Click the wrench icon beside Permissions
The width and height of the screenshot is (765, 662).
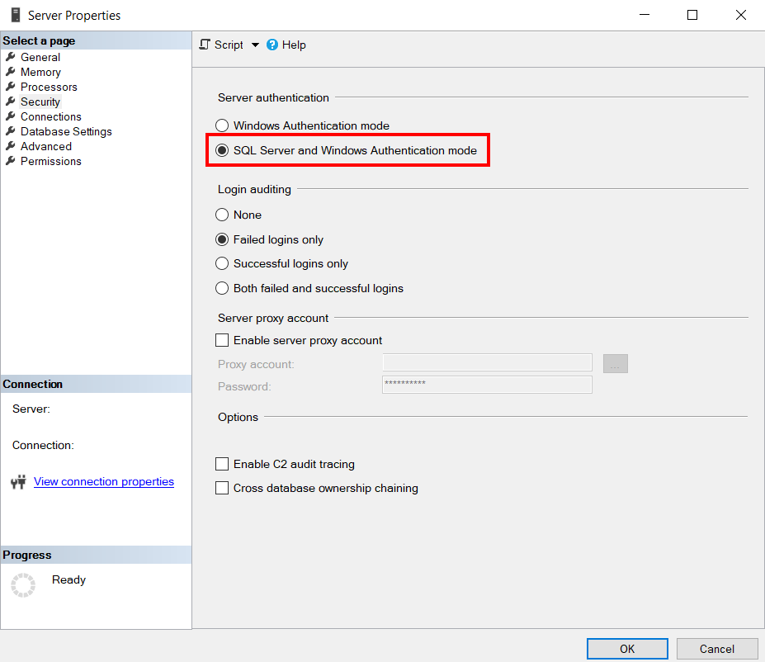tap(10, 161)
